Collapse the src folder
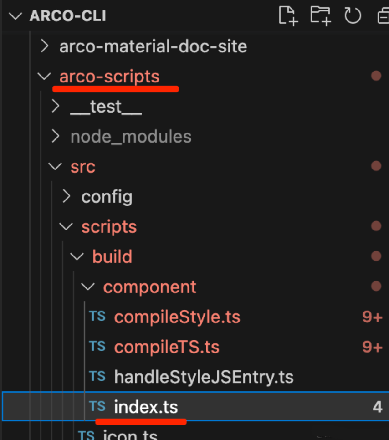389x440 pixels. click(56, 167)
